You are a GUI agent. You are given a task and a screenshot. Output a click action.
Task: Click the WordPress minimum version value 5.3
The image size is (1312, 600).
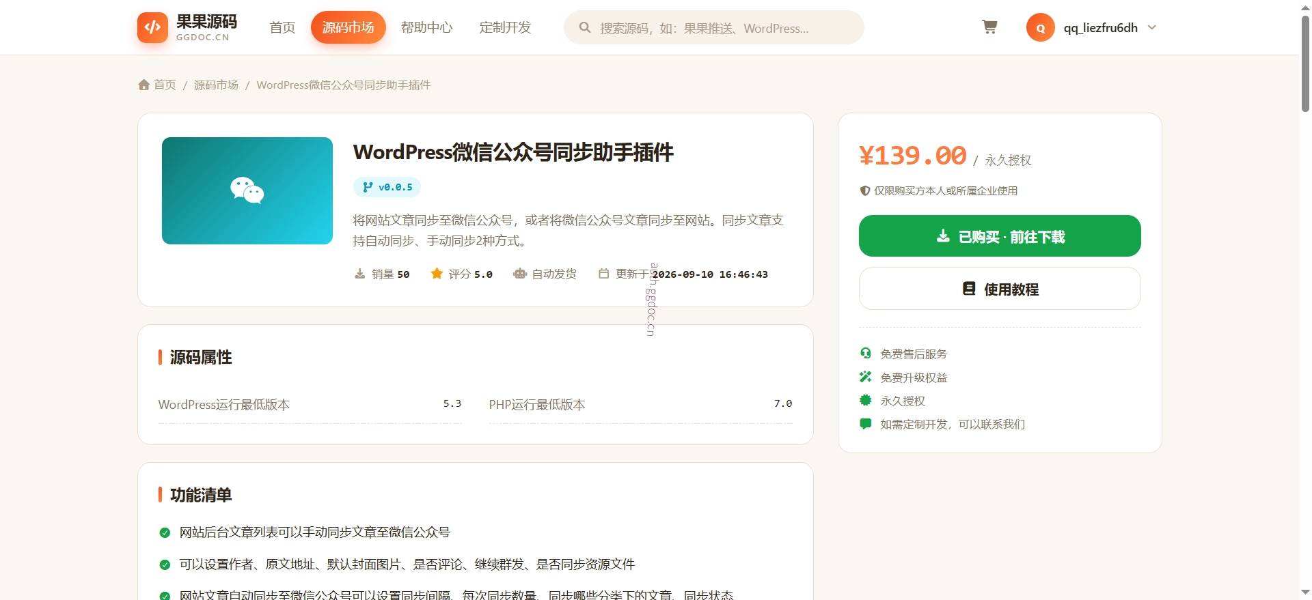coord(452,403)
